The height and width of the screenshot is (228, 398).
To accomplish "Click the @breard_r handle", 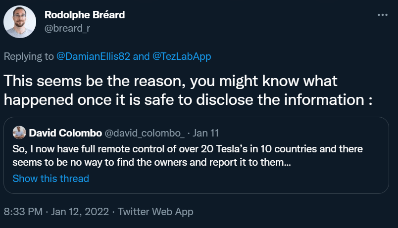I will point(67,28).
